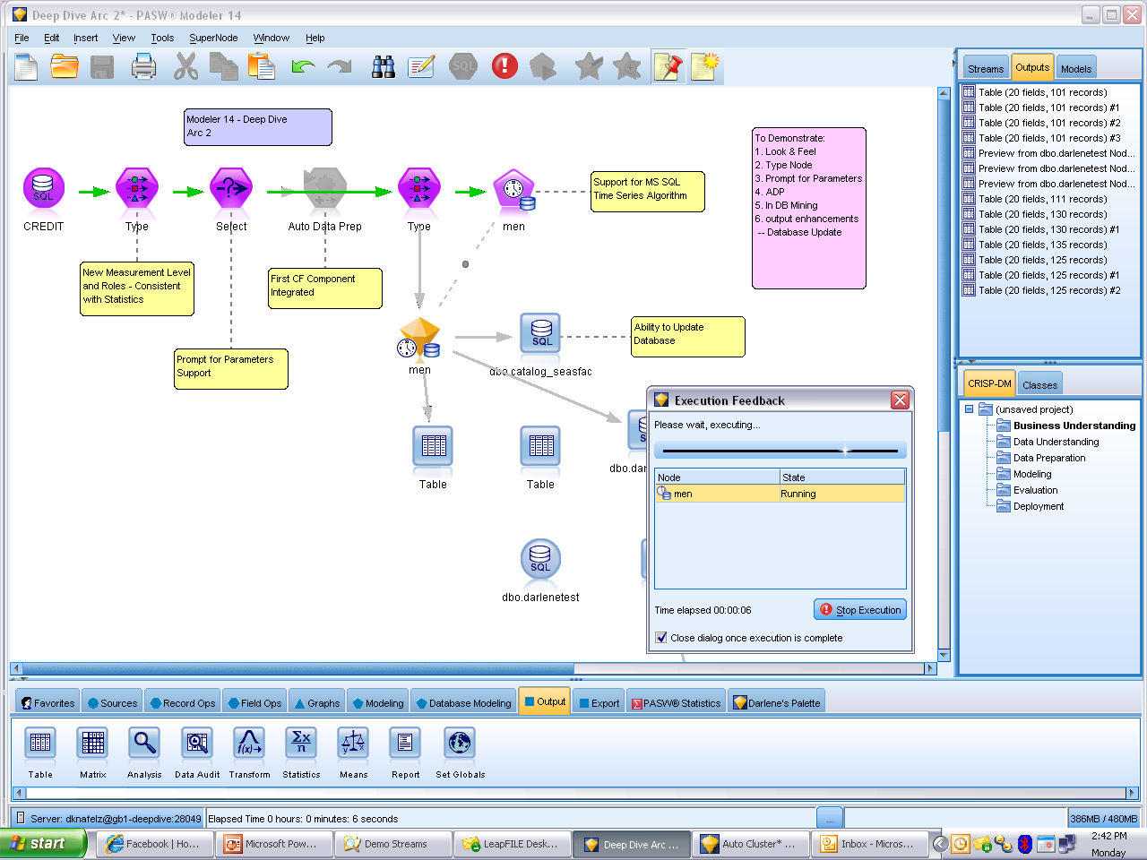Click the Cut scissors icon
This screenshot has height=860, width=1147.
185,66
